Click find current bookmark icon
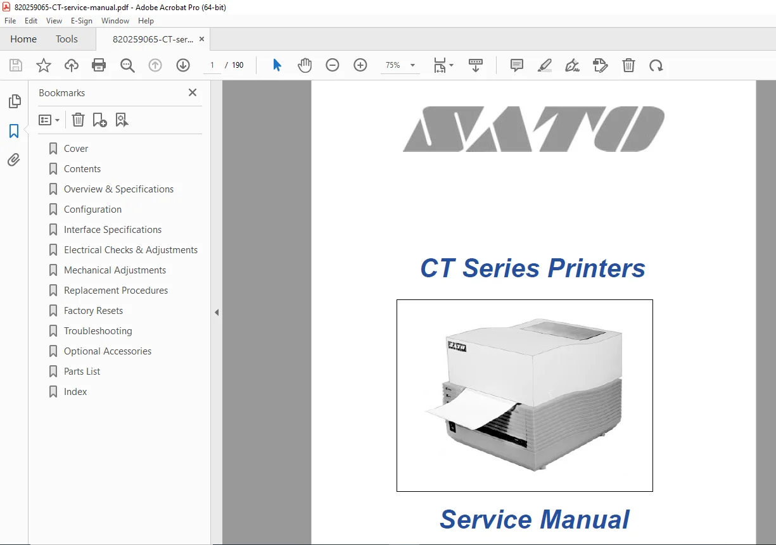Image resolution: width=776 pixels, height=545 pixels. pos(122,120)
